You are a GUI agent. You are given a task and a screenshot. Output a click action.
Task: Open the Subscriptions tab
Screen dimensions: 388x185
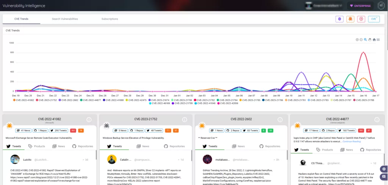pos(110,19)
